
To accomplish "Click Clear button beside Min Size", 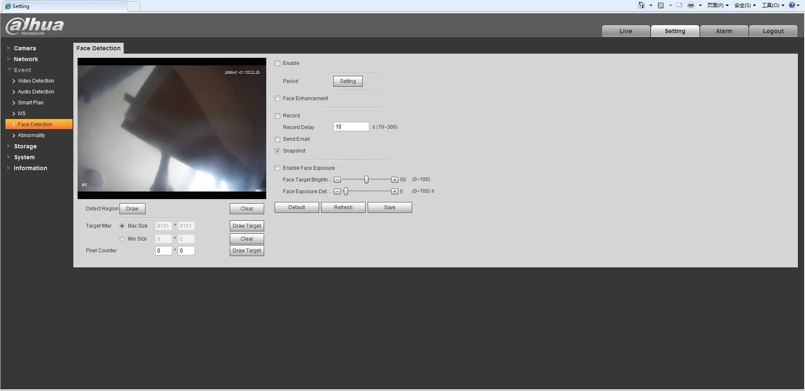I will point(247,239).
